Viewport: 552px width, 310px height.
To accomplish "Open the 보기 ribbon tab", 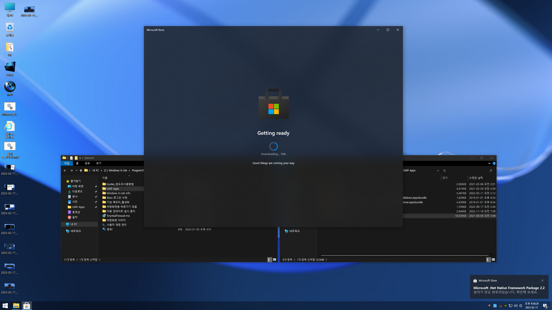I will 99,163.
